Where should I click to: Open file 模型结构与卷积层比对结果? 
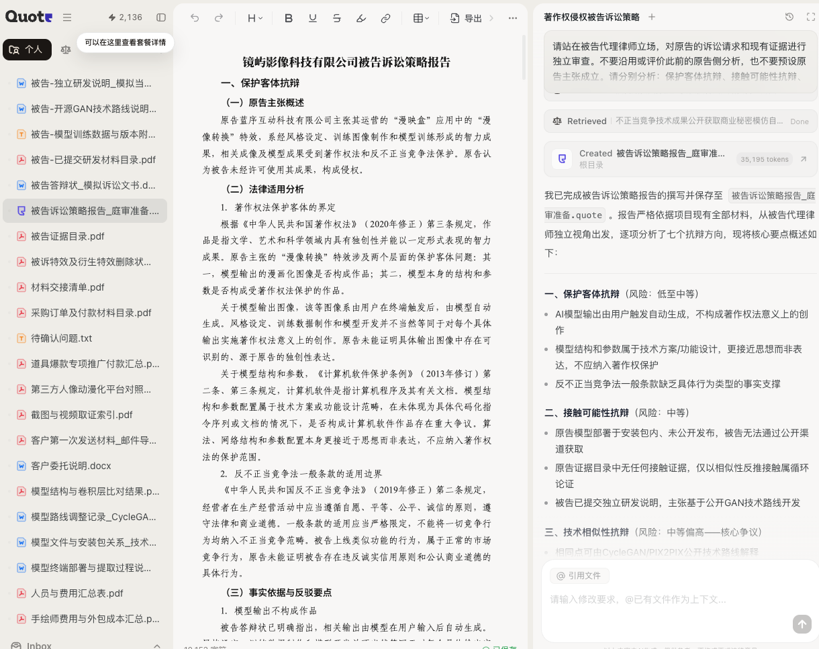click(x=85, y=491)
